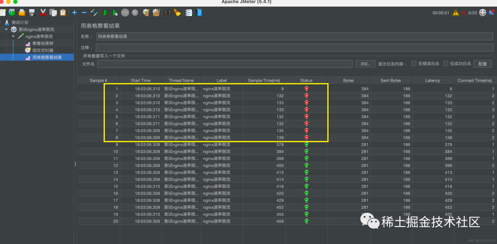
Task: Click the Latency column header
Action: tap(433, 81)
